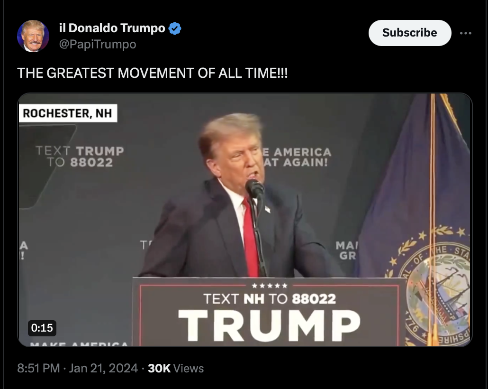Subscribe to this account

[410, 33]
